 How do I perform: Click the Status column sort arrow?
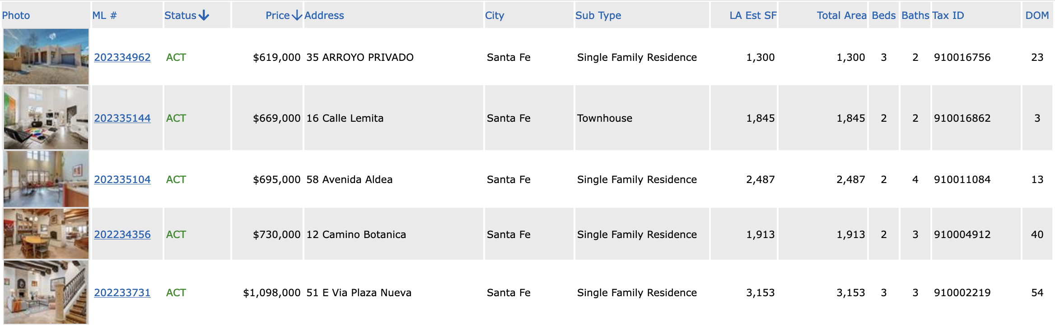click(204, 15)
